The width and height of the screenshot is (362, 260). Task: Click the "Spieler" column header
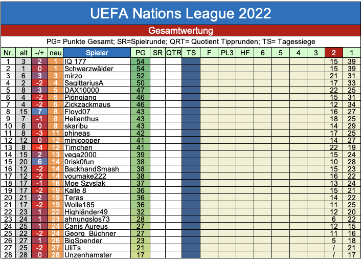tap(97, 53)
